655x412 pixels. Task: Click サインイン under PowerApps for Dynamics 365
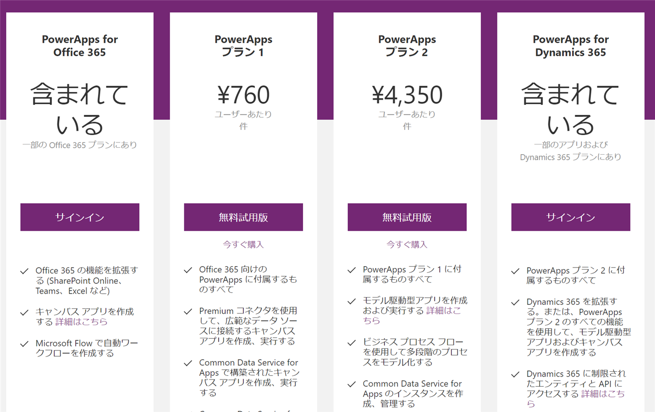coord(571,217)
